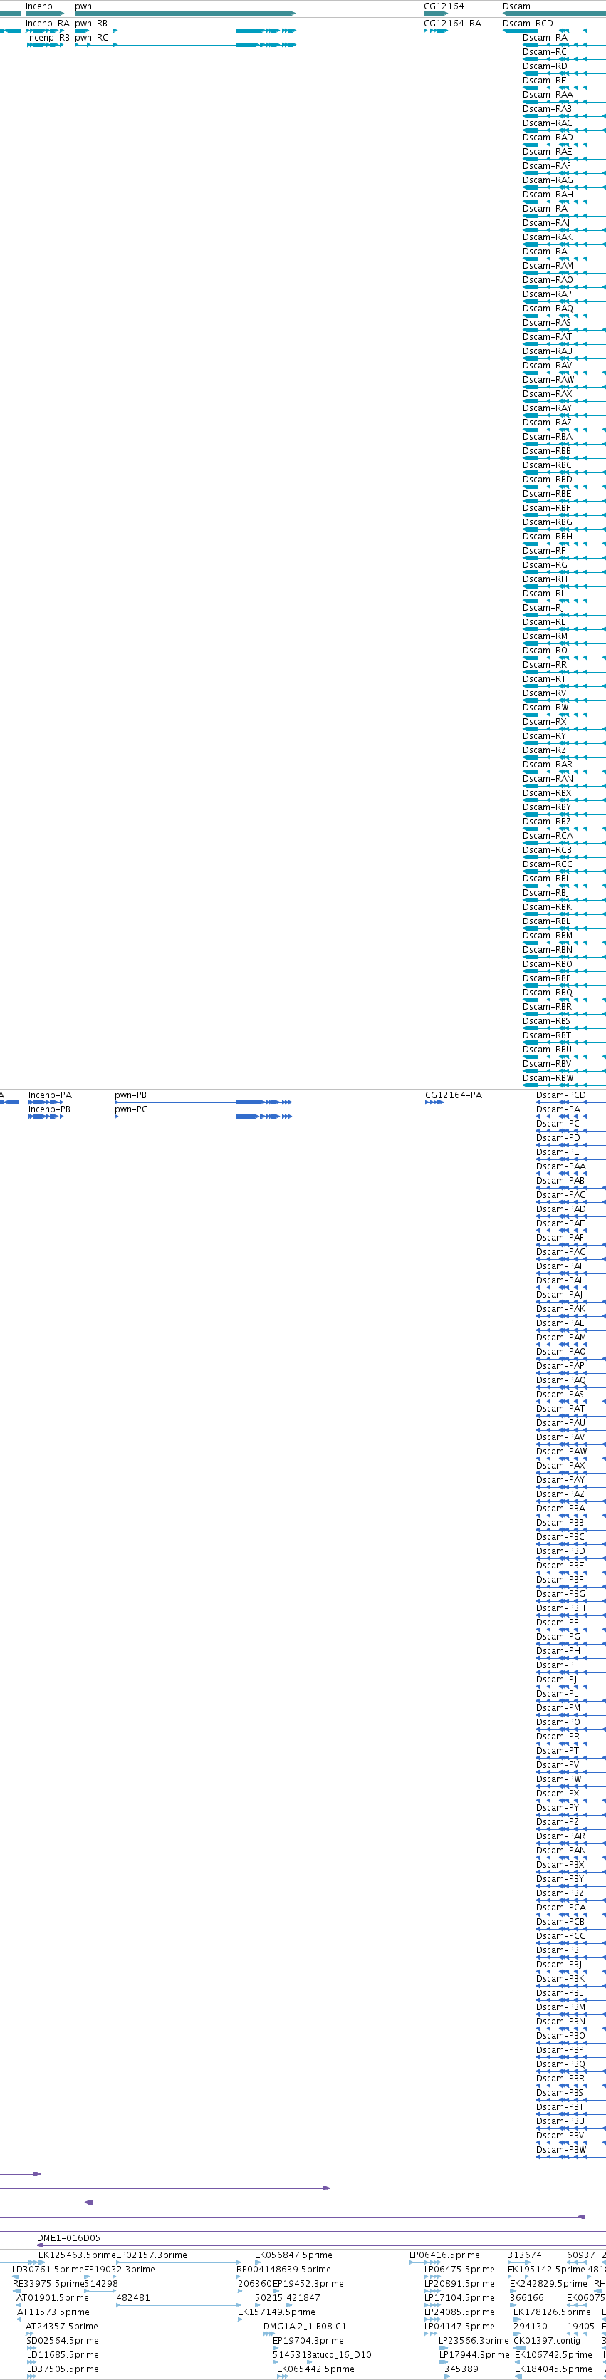The height and width of the screenshot is (2380, 606).
Task: Click the Dscam-PL protein label
Action: 557,1694
